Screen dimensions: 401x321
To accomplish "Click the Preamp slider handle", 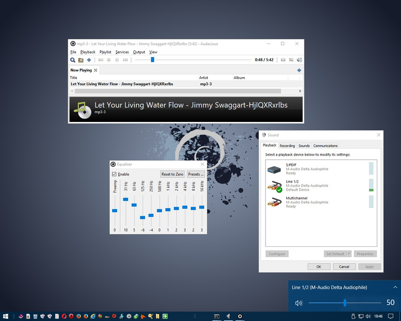I will (115, 211).
